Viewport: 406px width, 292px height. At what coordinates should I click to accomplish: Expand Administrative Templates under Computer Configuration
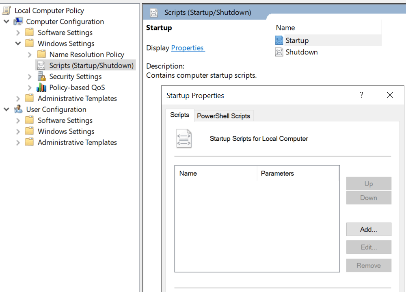coord(18,98)
